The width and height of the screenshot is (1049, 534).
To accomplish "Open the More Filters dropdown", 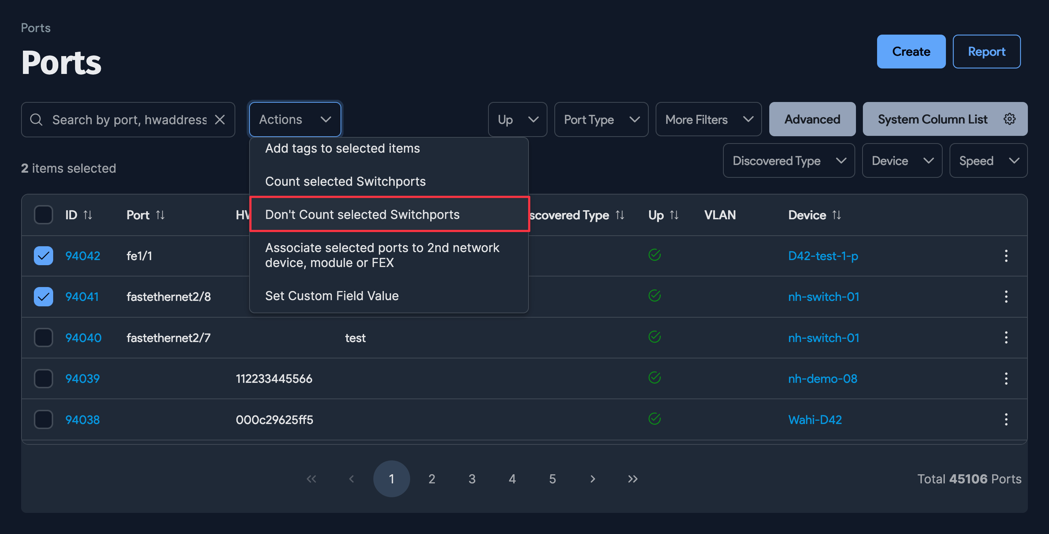I will (708, 119).
